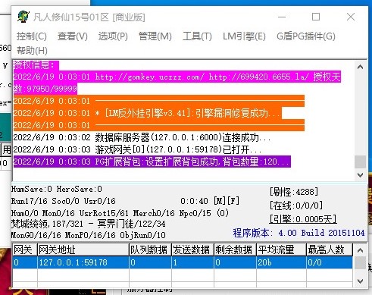The image size is (372, 295).
Task: Click log scrollbar down arrow
Action: (361, 174)
